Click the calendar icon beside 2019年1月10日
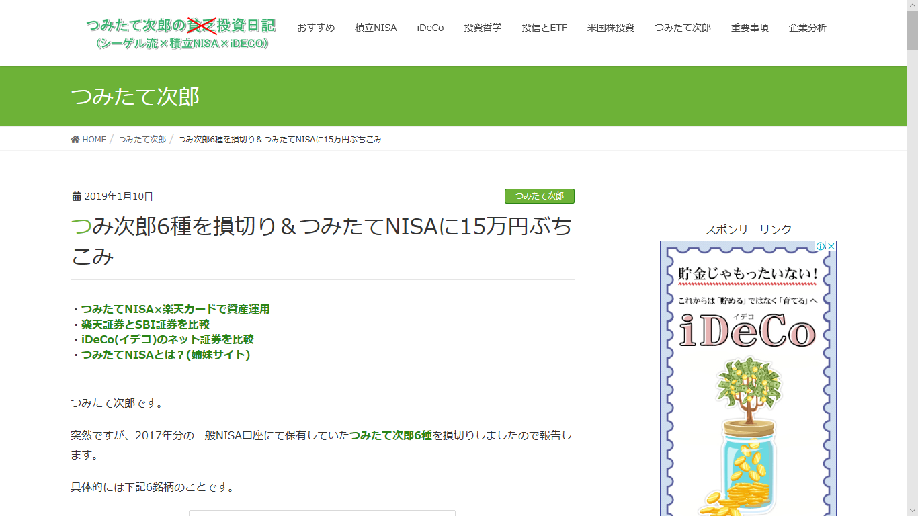Viewport: 918px width, 516px height. tap(77, 196)
